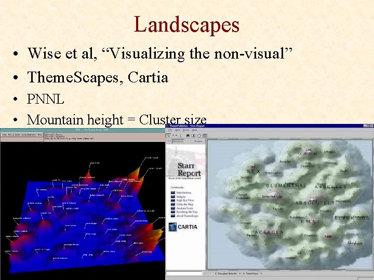Select the Contents tab in Cartia sidebar
Viewport: 374px width, 280px height.
(x=178, y=141)
